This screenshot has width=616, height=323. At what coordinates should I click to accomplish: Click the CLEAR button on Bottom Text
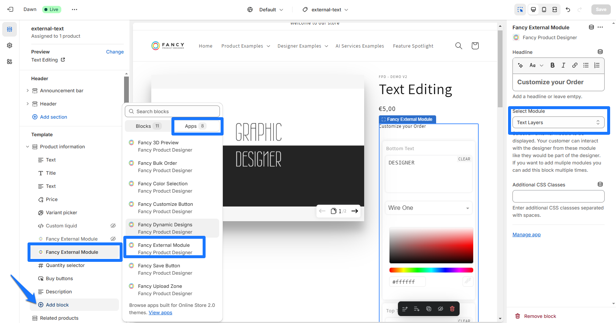click(x=464, y=159)
